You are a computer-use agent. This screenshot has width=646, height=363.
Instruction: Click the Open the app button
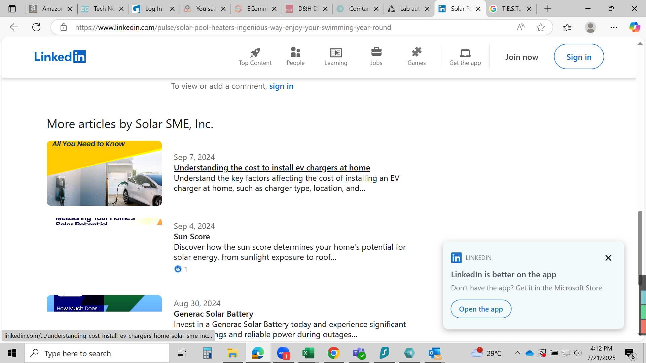pos(481,309)
